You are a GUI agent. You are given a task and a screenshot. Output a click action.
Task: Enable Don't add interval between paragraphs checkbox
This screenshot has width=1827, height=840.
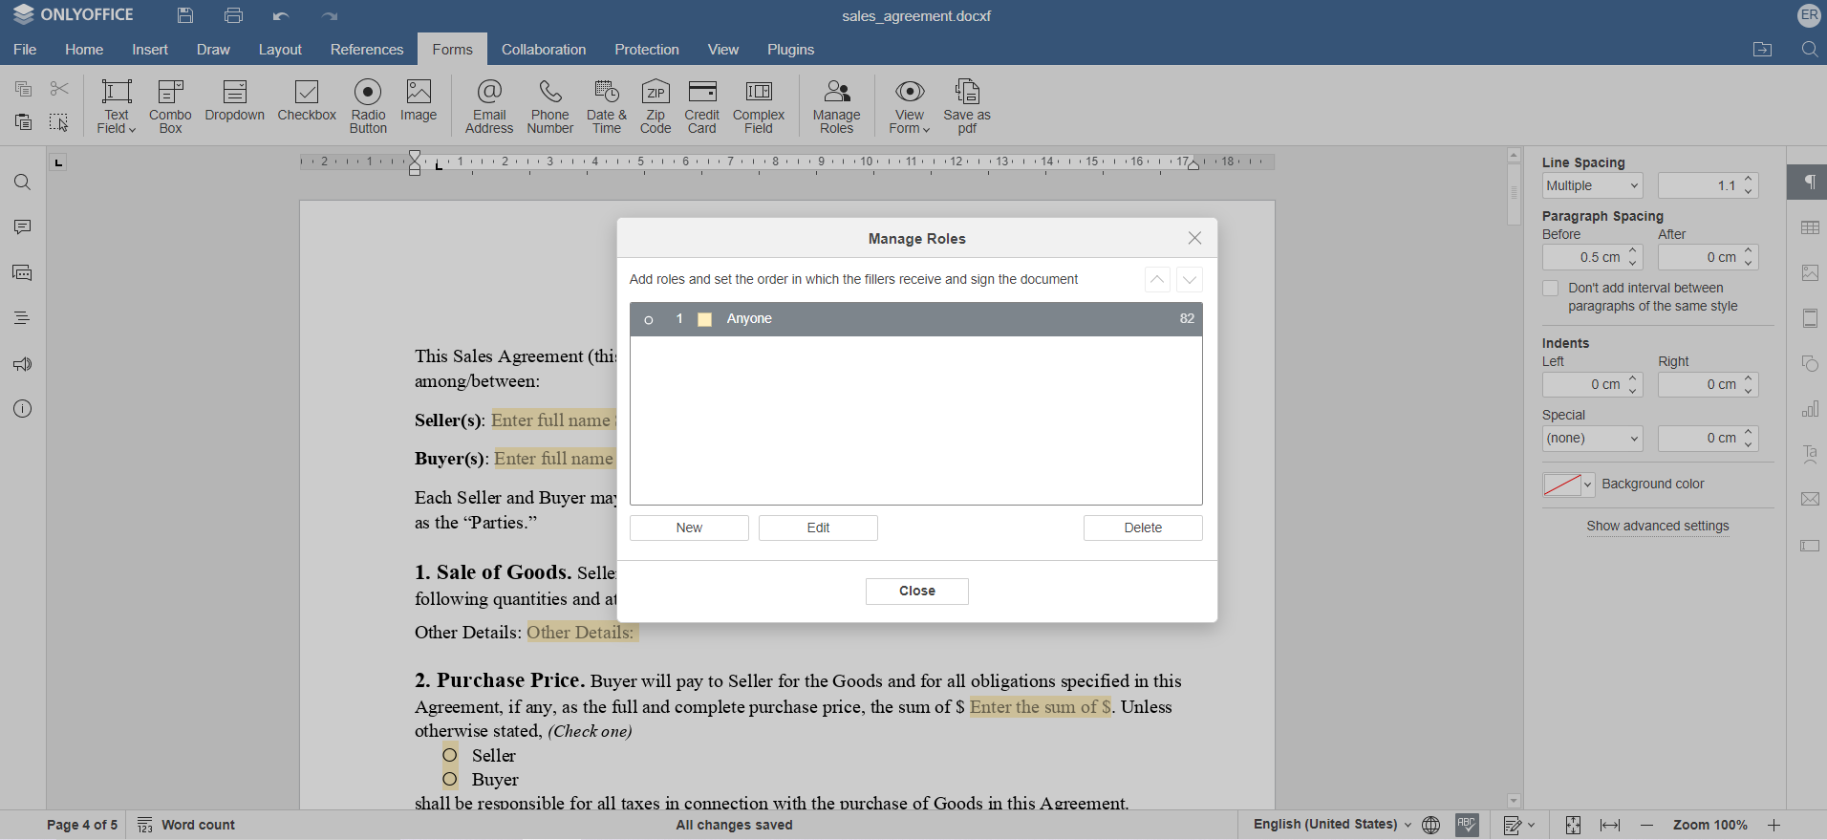click(1551, 289)
